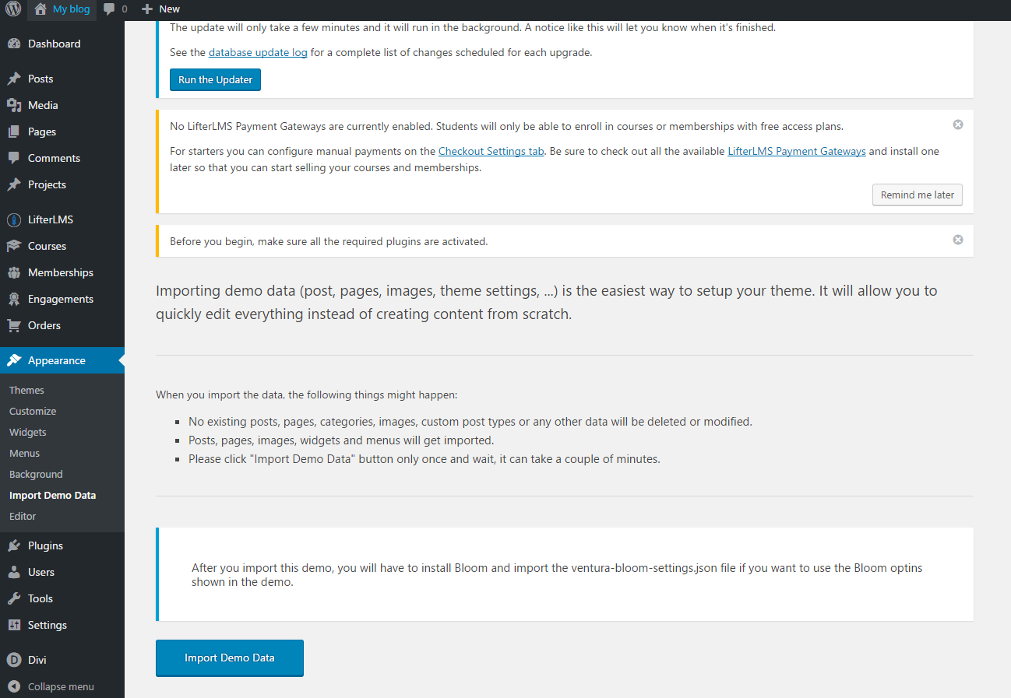Screen dimensions: 1011x698
Task: Click the Settings sliders icon
Action: (14, 625)
